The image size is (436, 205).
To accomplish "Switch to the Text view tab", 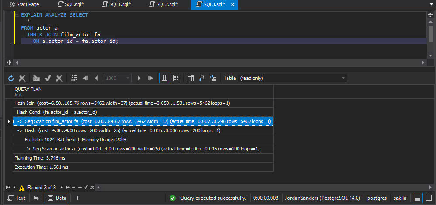I will (x=17, y=198).
